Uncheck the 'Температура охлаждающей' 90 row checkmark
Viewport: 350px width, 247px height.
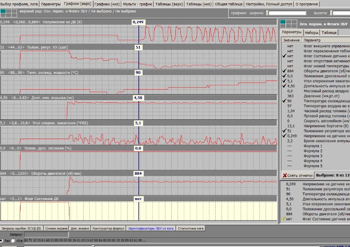point(284,101)
